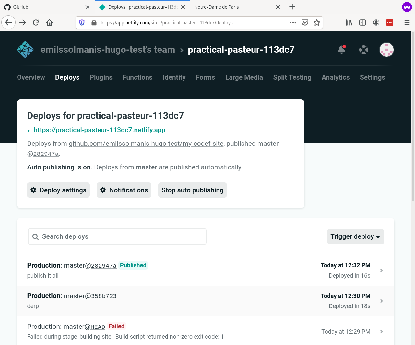Open the Identity nav tab

point(174,77)
